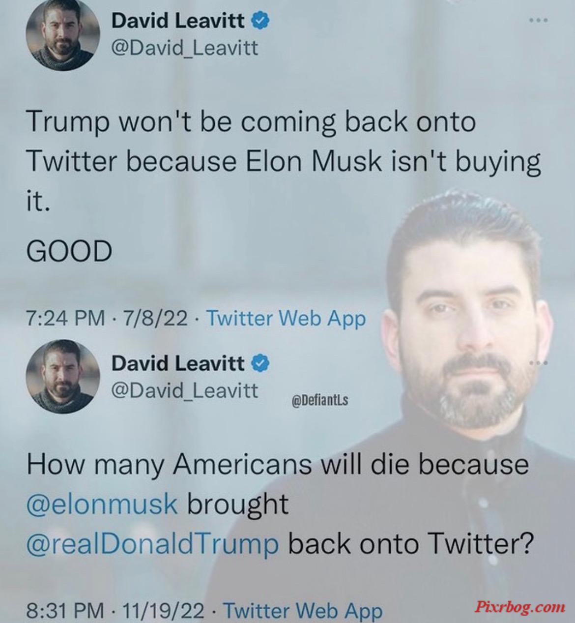Open Twitter Web App link on the July tweet

pyautogui.click(x=286, y=319)
